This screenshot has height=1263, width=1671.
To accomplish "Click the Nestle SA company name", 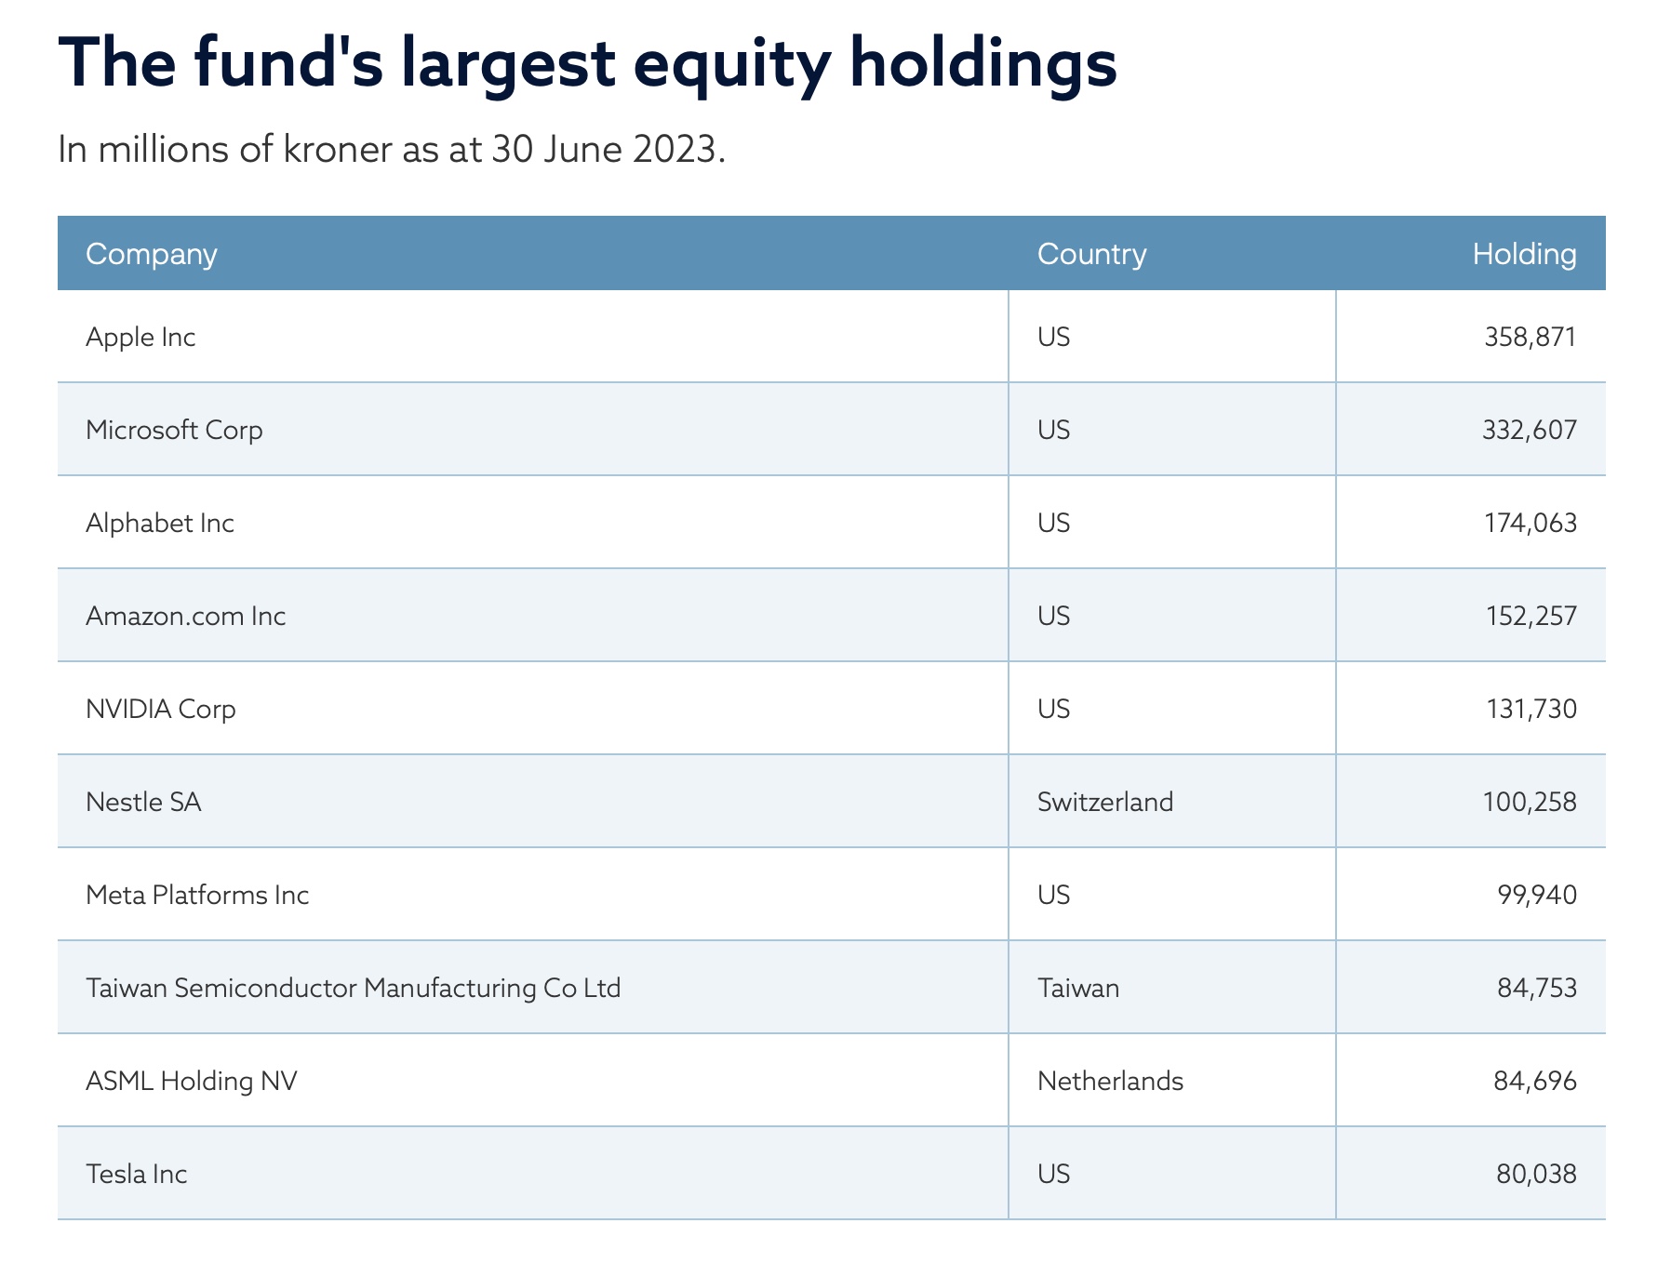I will tap(143, 802).
